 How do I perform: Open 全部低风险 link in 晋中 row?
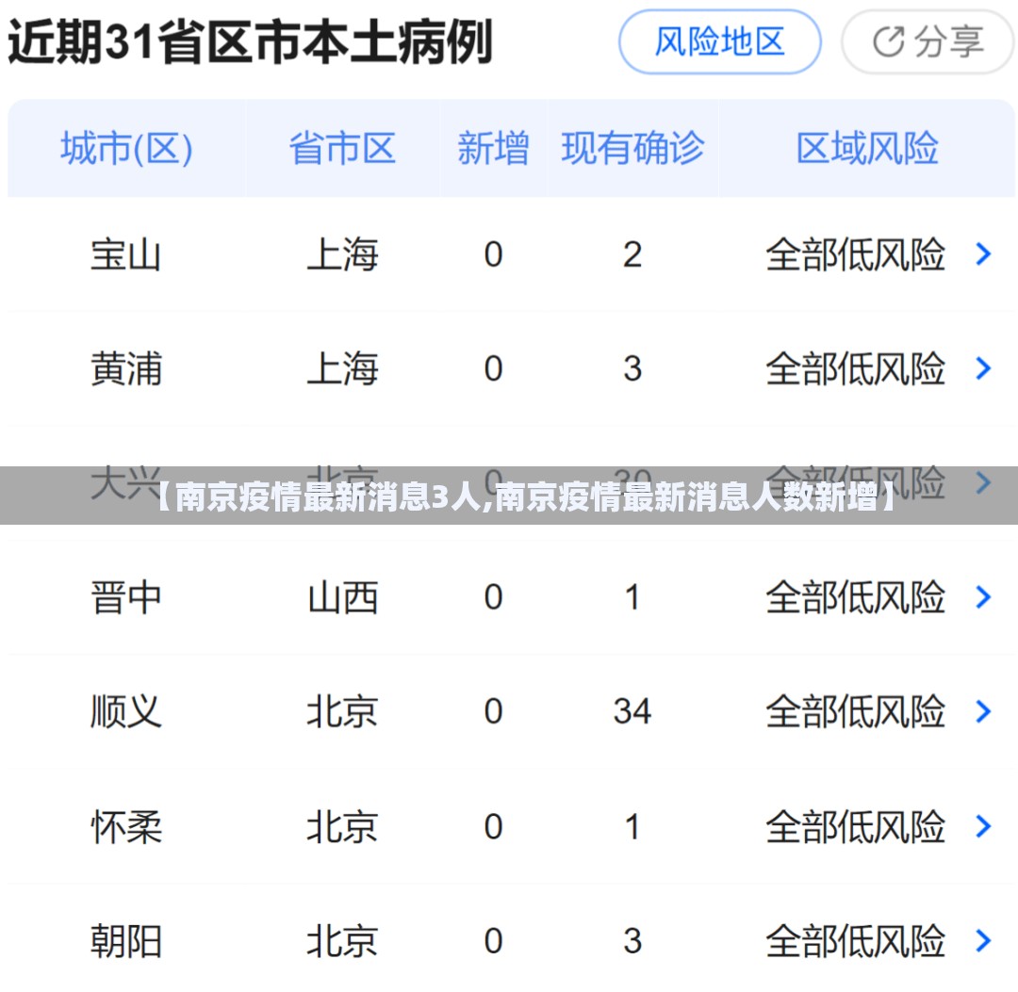(855, 597)
